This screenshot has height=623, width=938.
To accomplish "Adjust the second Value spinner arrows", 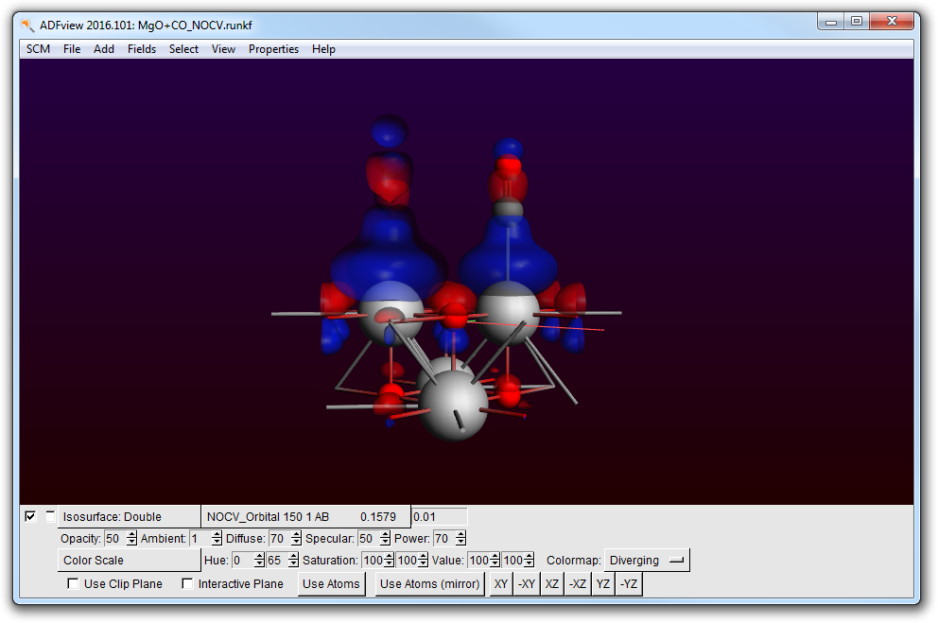I will tap(529, 561).
